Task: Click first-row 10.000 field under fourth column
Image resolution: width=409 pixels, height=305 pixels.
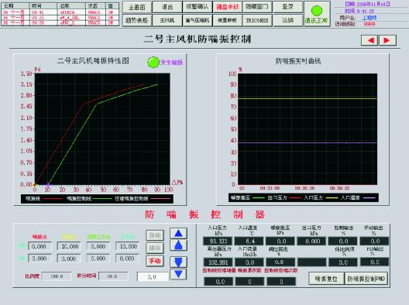Action: click(128, 246)
